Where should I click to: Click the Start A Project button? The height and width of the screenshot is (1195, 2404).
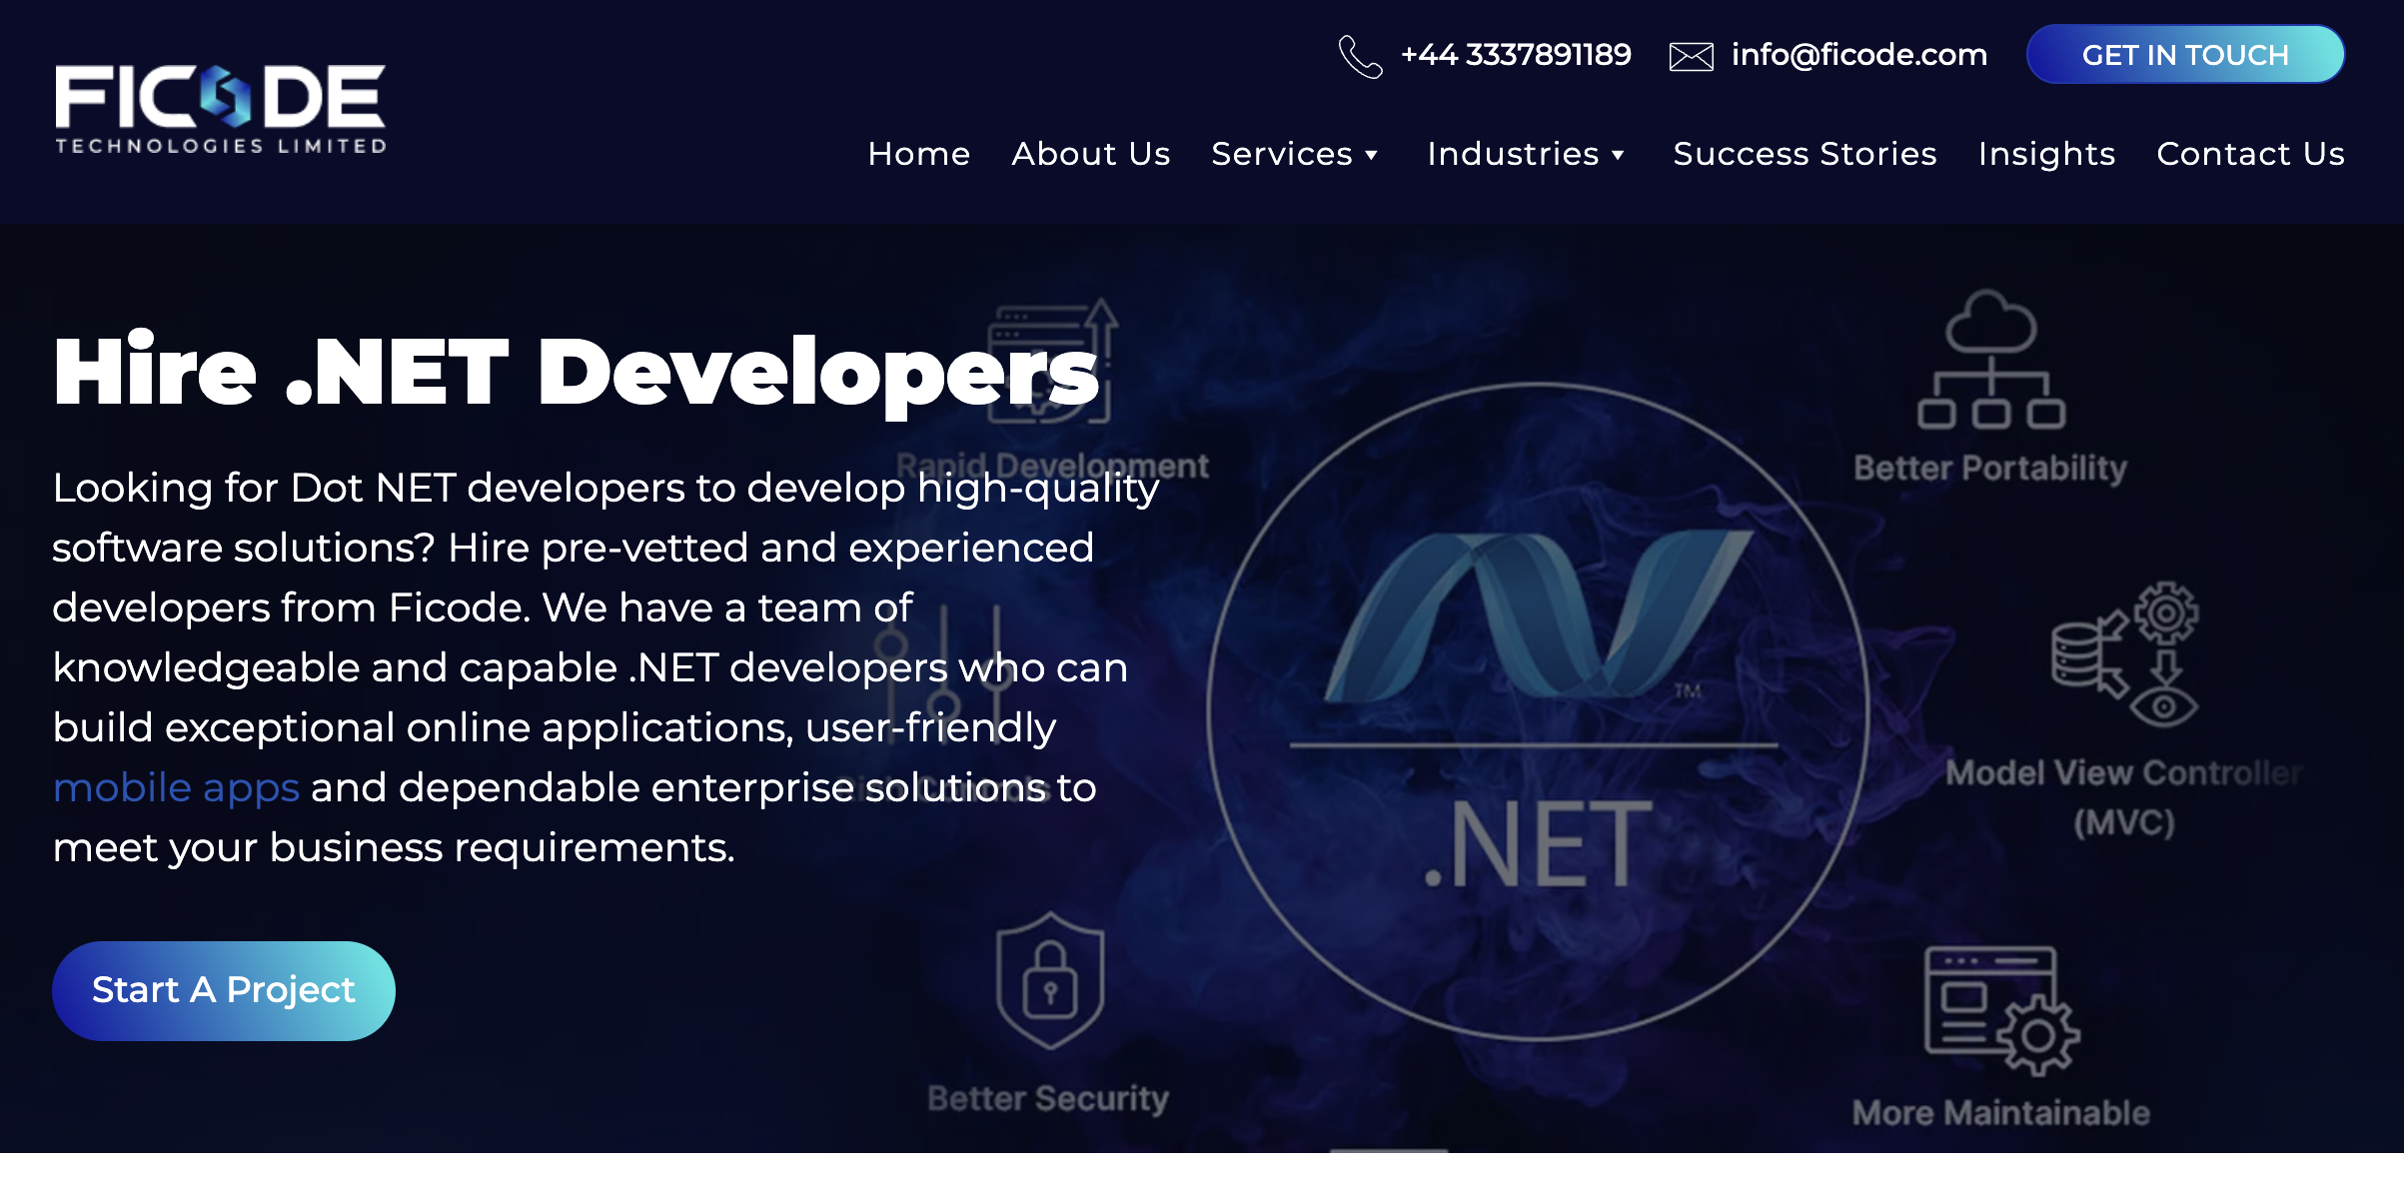(x=224, y=990)
